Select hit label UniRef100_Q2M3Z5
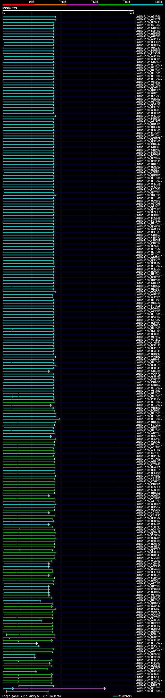Viewport: 165px width, 698px height. click(x=148, y=365)
